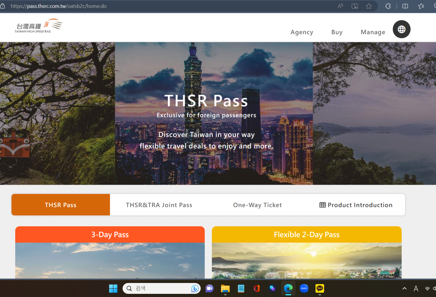Click the 3-Day Pass card header

tap(110, 235)
